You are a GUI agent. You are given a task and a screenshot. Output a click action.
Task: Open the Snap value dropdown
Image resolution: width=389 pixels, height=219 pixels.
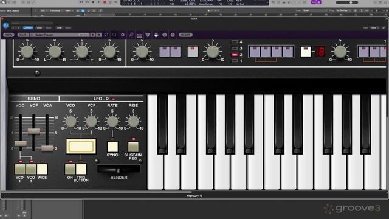tap(315, 11)
